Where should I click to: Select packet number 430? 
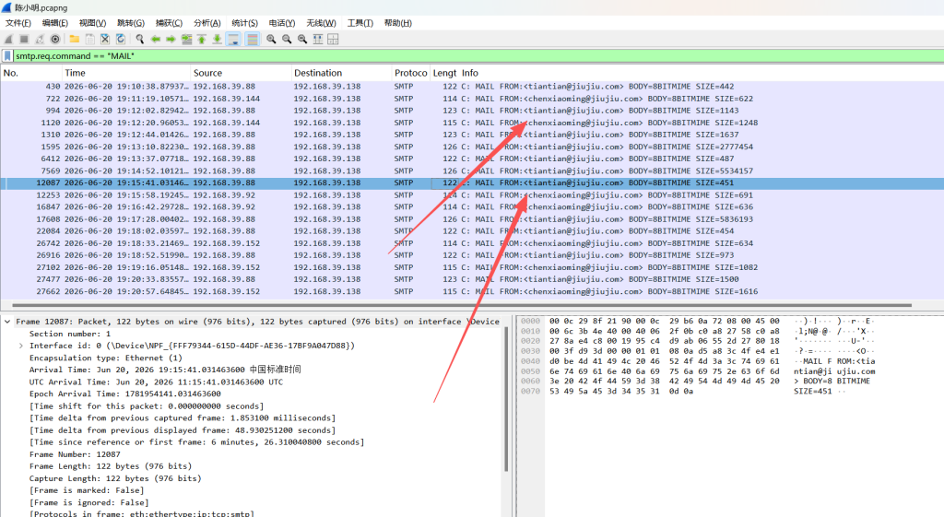point(472,87)
